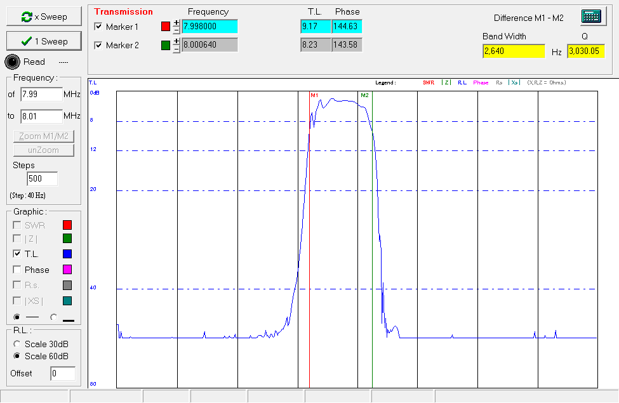Click the Read indicator lamp

(13, 62)
